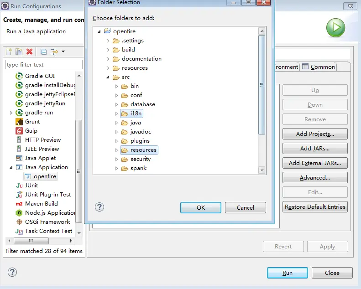This screenshot has width=361, height=289.
Task: Select resources folder under src
Action: click(x=139, y=150)
